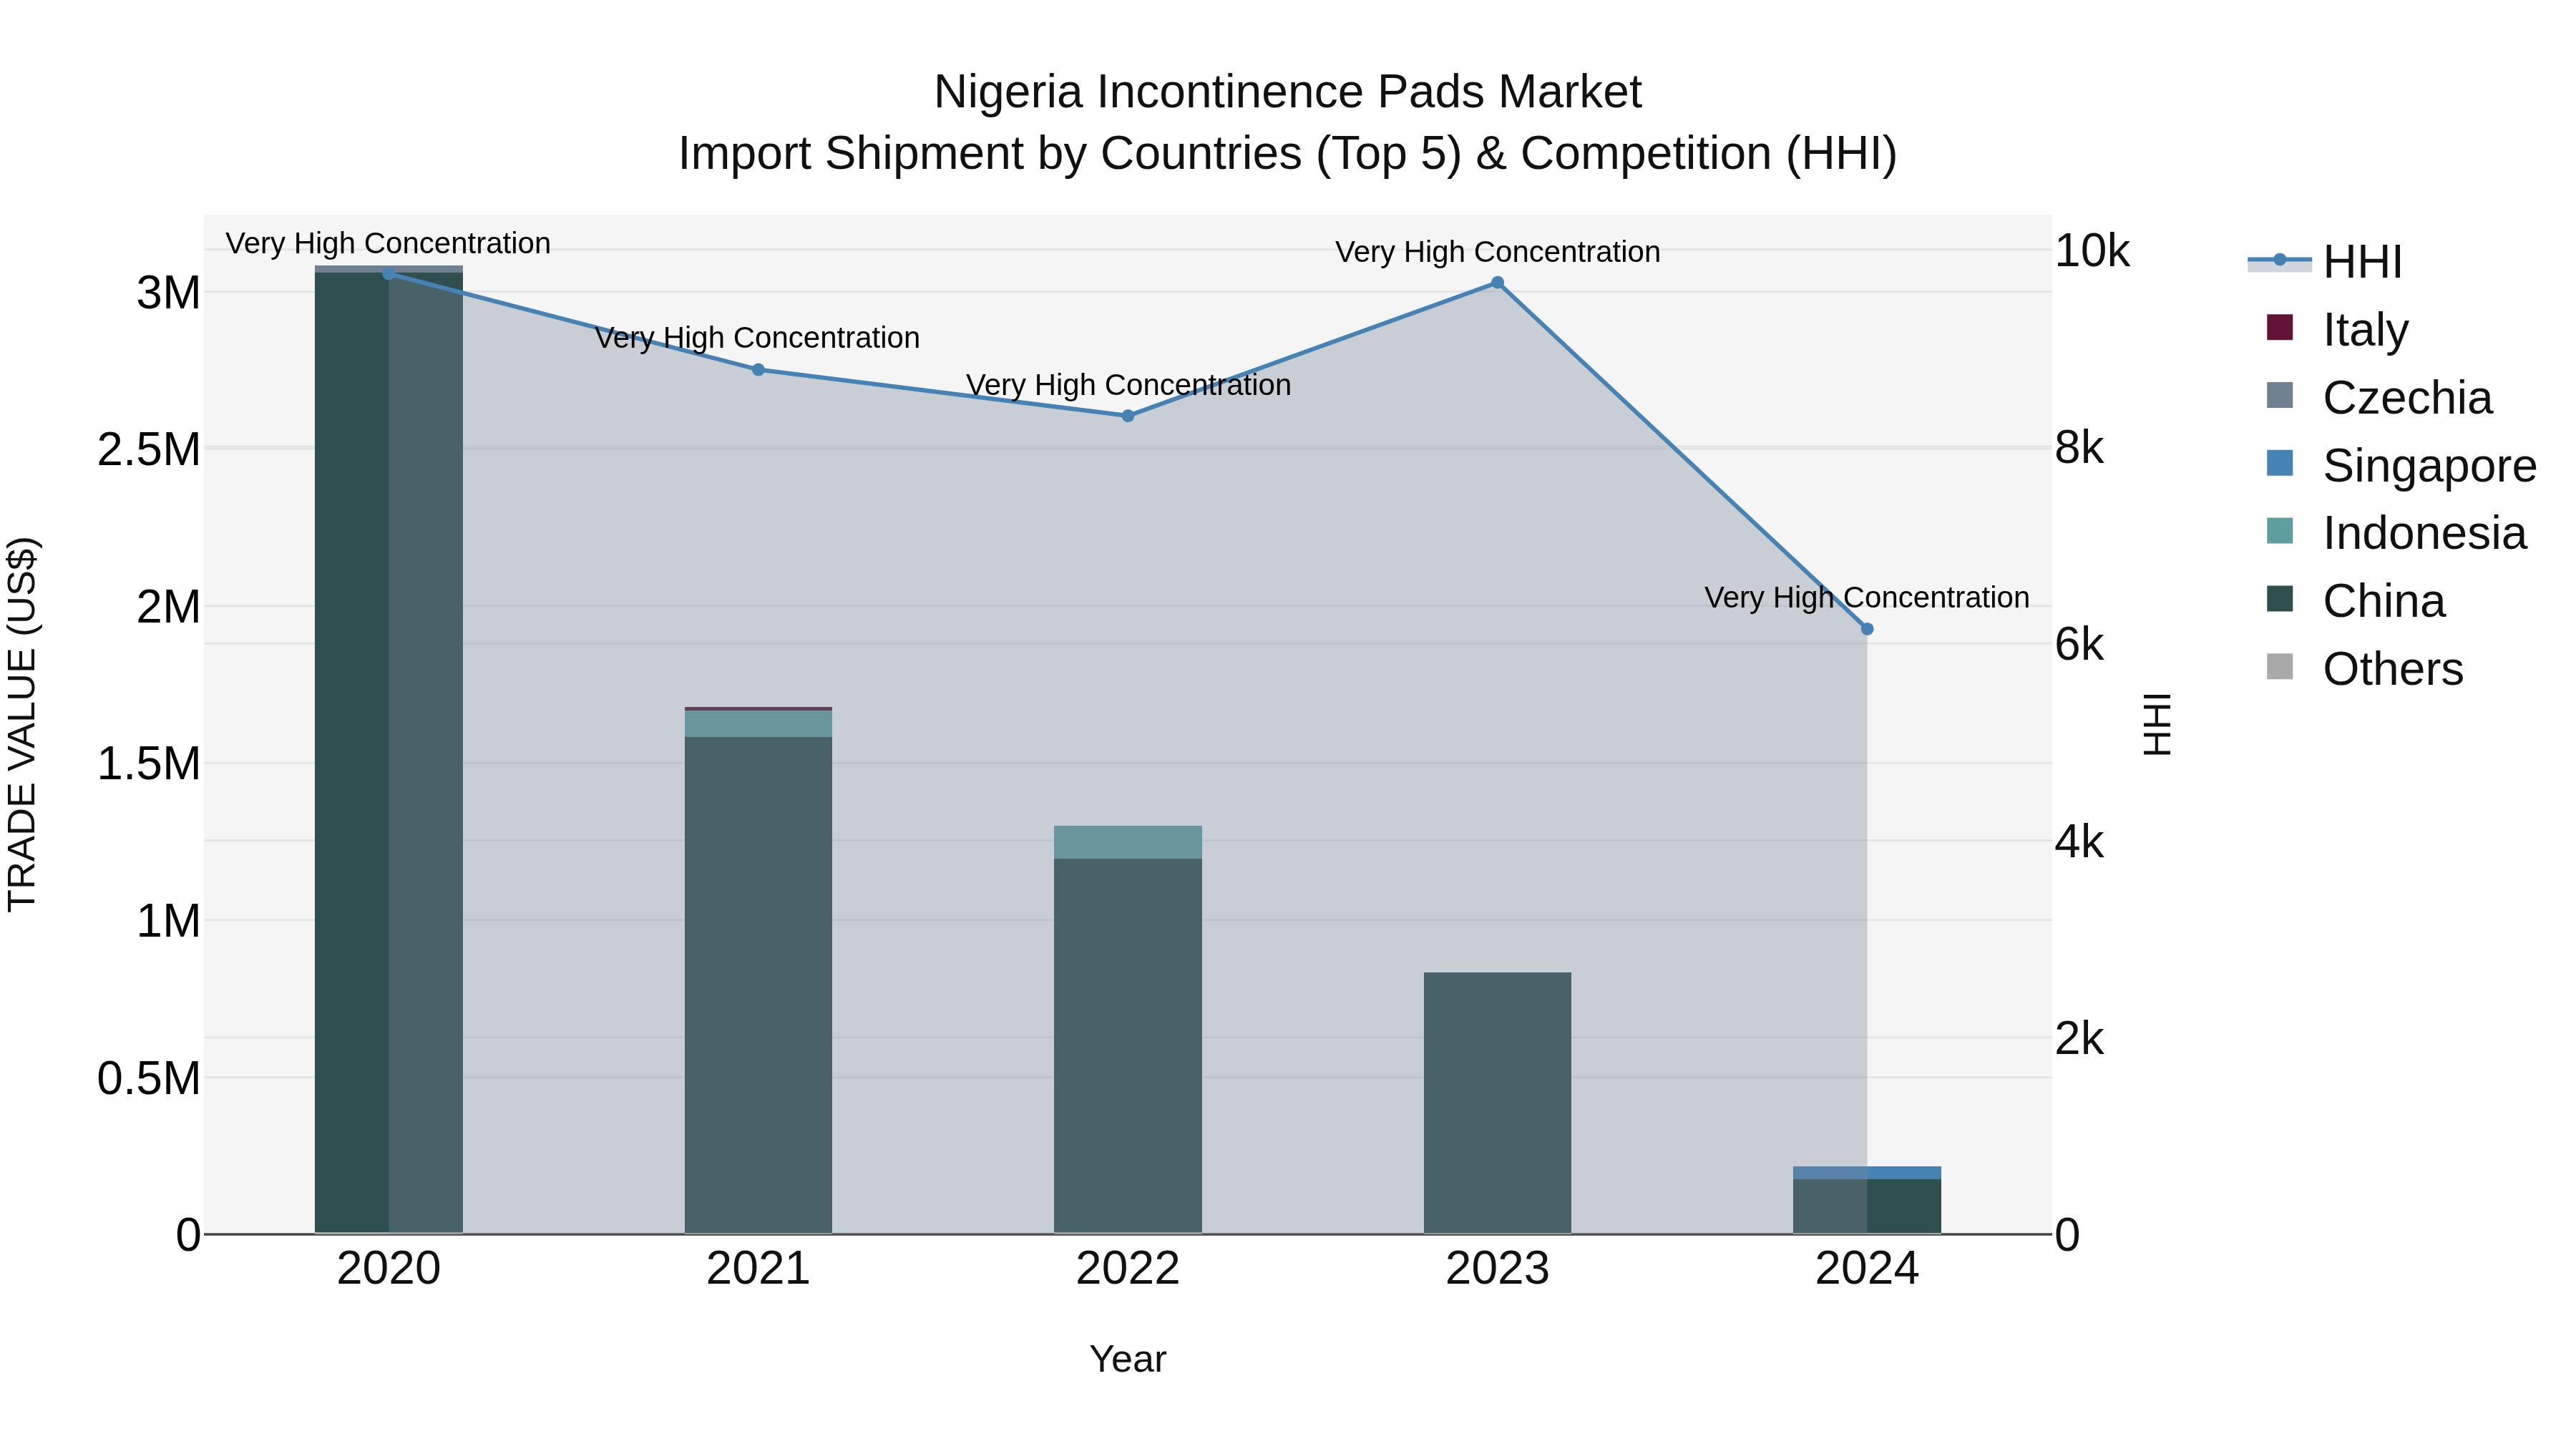Toggle Czechia series in legend
The width and height of the screenshot is (2576, 1449).
(x=2379, y=397)
